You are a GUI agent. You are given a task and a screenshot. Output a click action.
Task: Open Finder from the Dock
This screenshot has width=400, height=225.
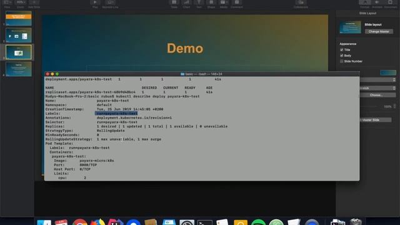[44, 222]
